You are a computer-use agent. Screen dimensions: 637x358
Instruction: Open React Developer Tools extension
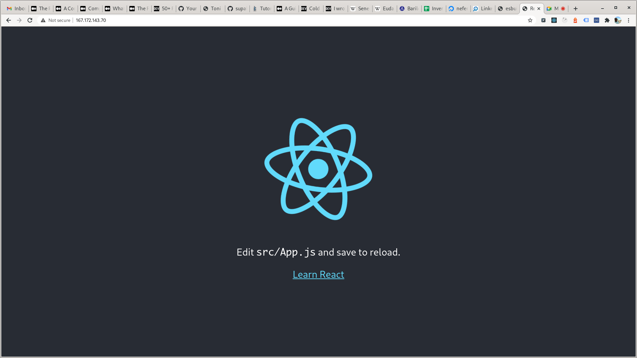554,20
